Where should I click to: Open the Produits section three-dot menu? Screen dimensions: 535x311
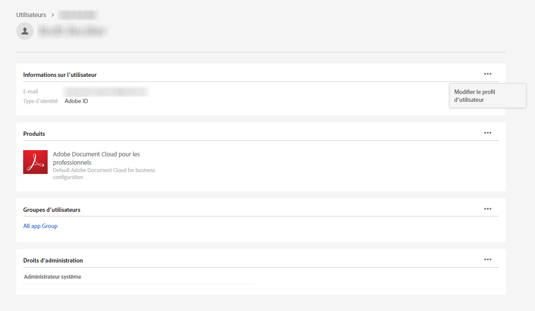coord(488,133)
